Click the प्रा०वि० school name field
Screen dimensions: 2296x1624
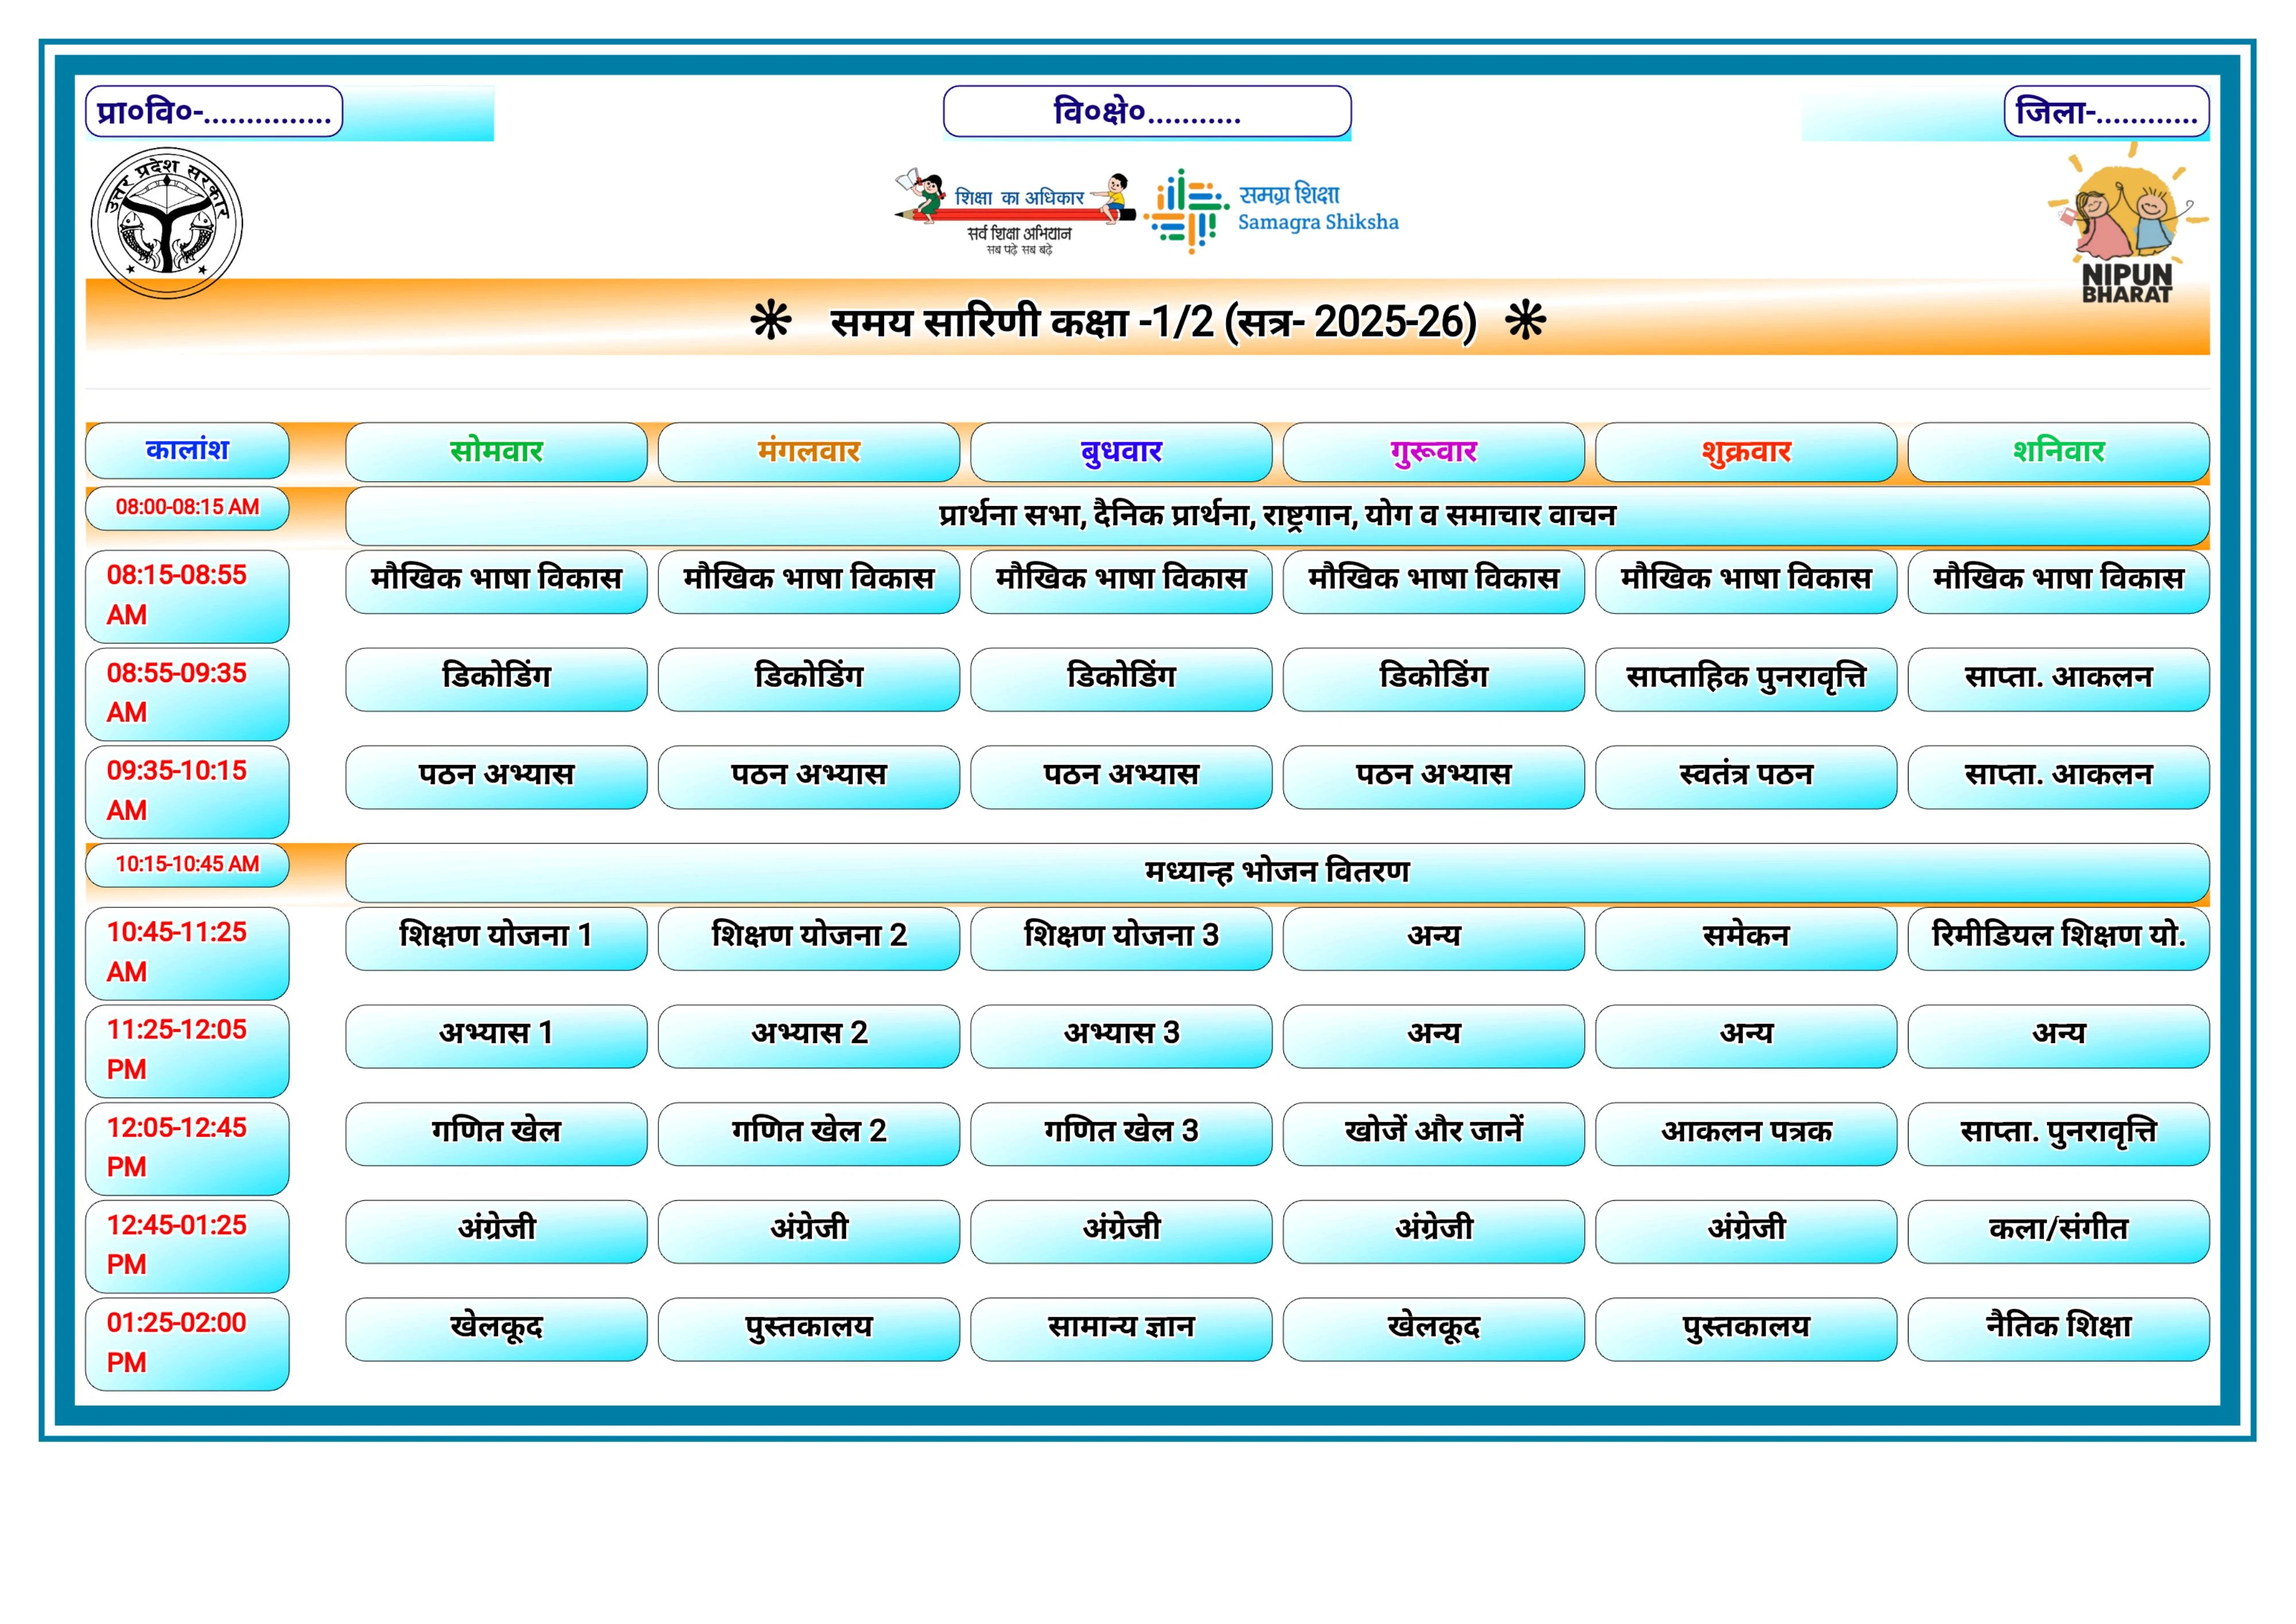tap(214, 111)
